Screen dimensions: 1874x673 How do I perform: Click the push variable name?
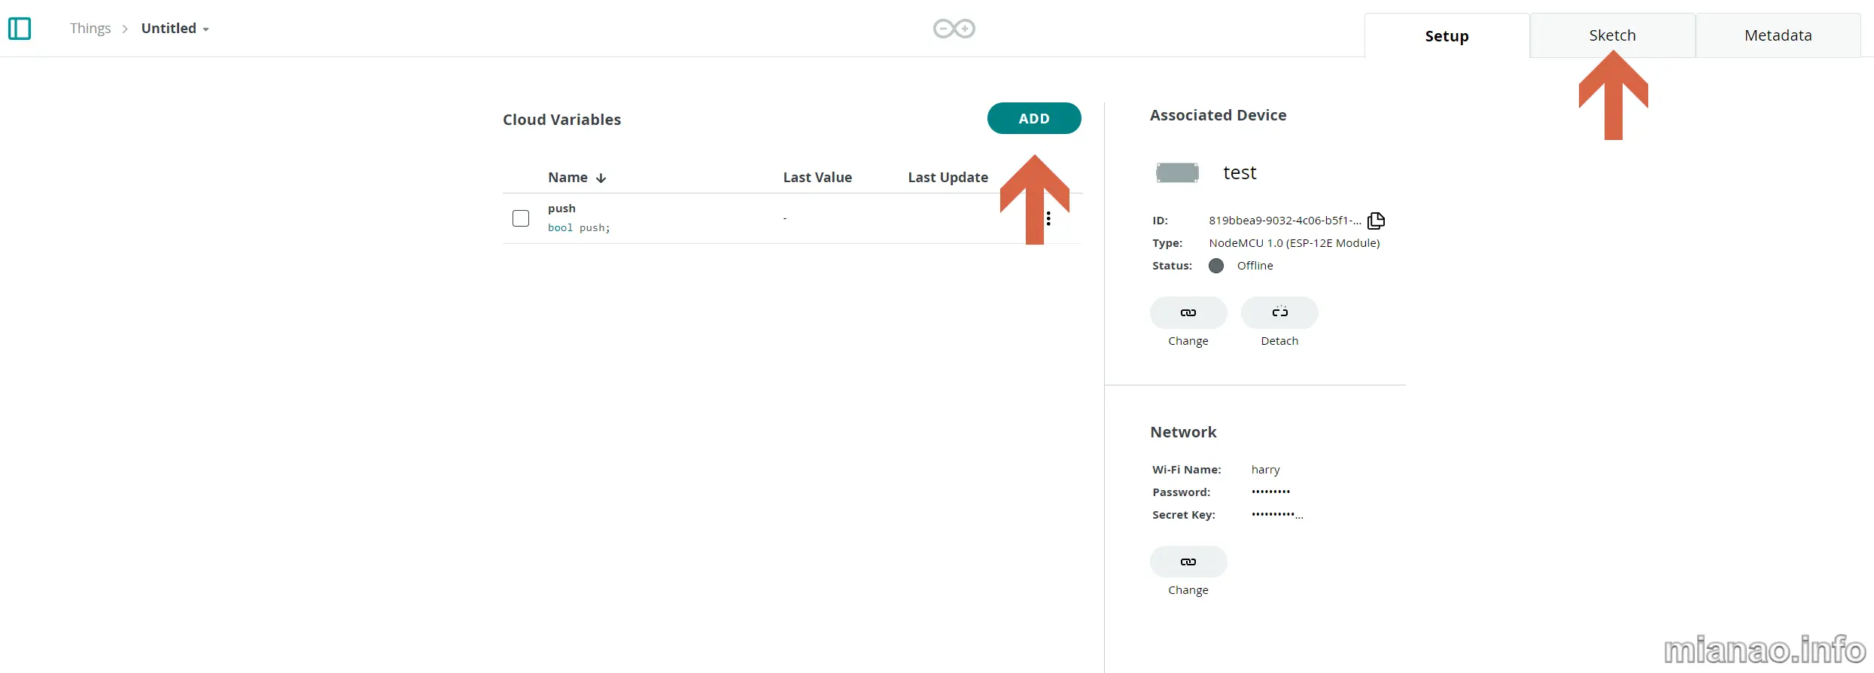click(x=561, y=209)
